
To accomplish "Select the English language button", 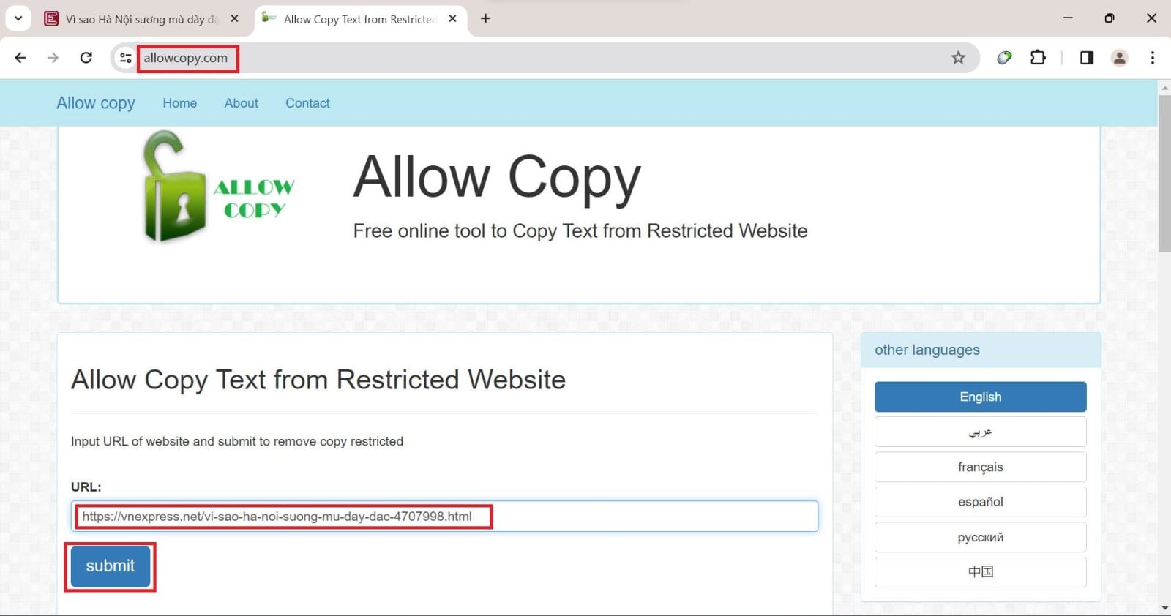I will coord(980,397).
